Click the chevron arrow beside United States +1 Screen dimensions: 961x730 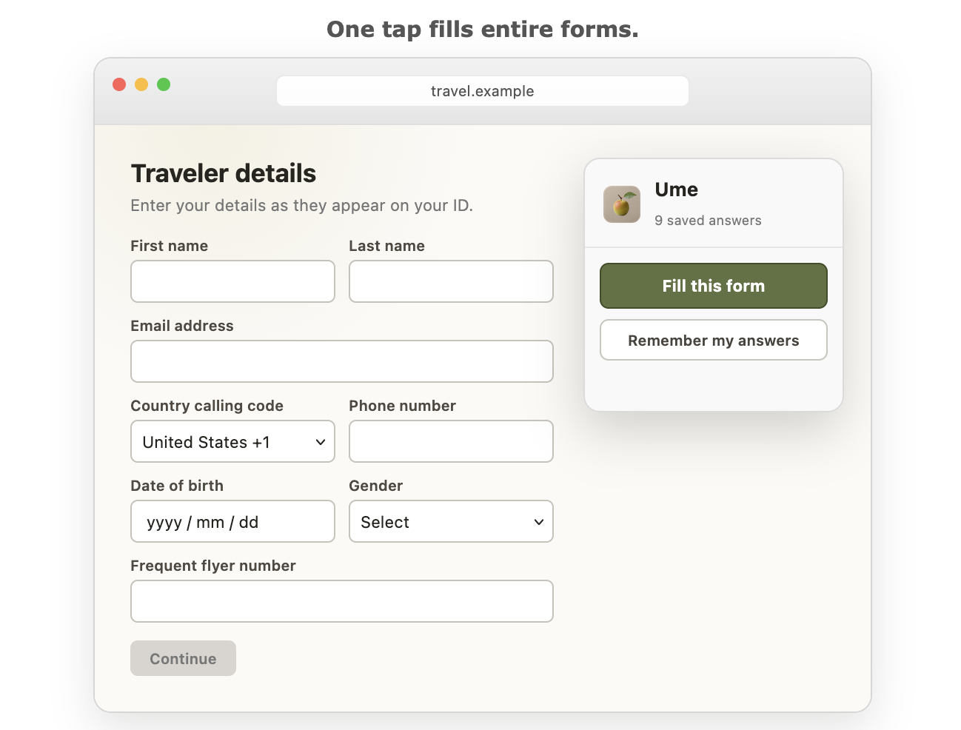tap(321, 442)
